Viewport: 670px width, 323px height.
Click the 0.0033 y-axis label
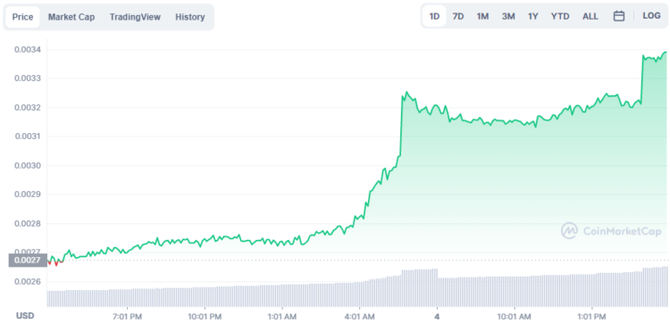28,79
